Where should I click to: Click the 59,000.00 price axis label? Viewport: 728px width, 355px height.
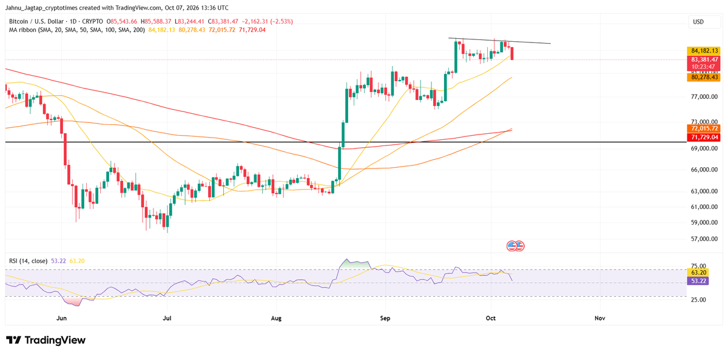point(704,222)
